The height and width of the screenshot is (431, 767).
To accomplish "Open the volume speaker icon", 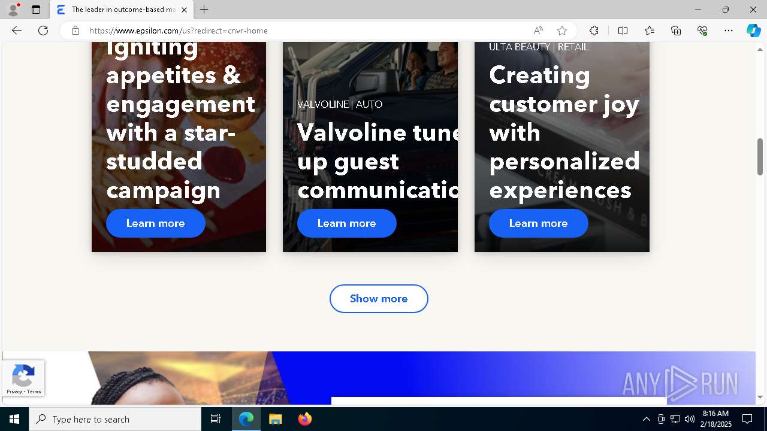I will [x=690, y=419].
